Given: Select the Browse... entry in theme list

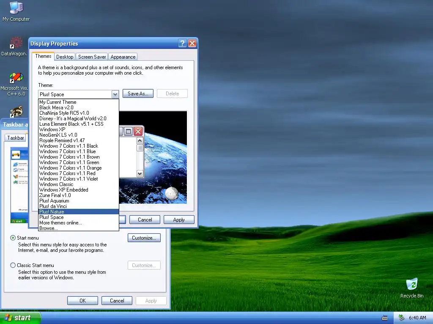Looking at the screenshot, I should (78, 228).
